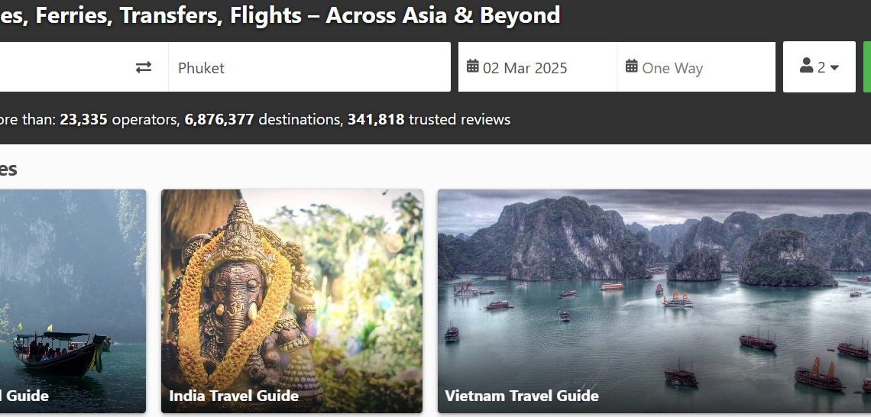Click the passenger person icon
The image size is (871, 417).
pos(806,66)
